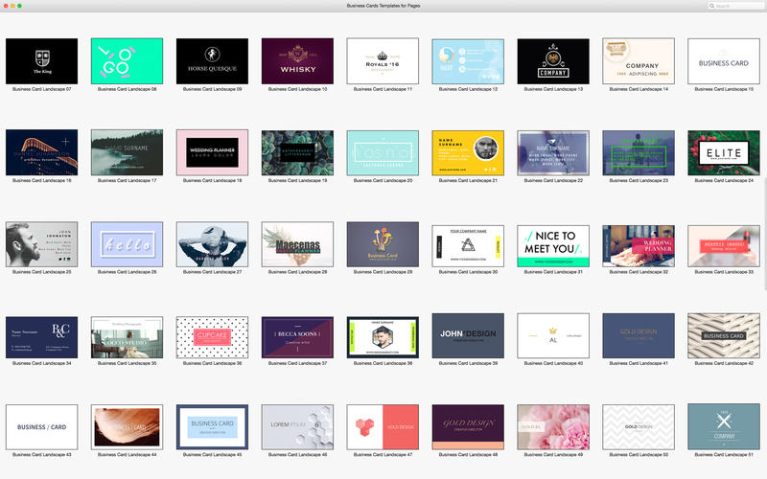767x479 pixels.
Task: Choose navy R&C monogram template Landscape 34
Action: tap(41, 337)
